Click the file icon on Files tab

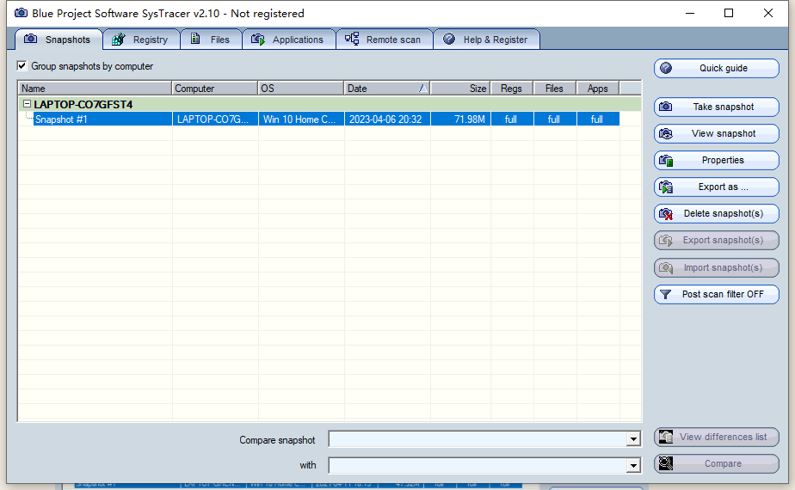[x=195, y=39]
